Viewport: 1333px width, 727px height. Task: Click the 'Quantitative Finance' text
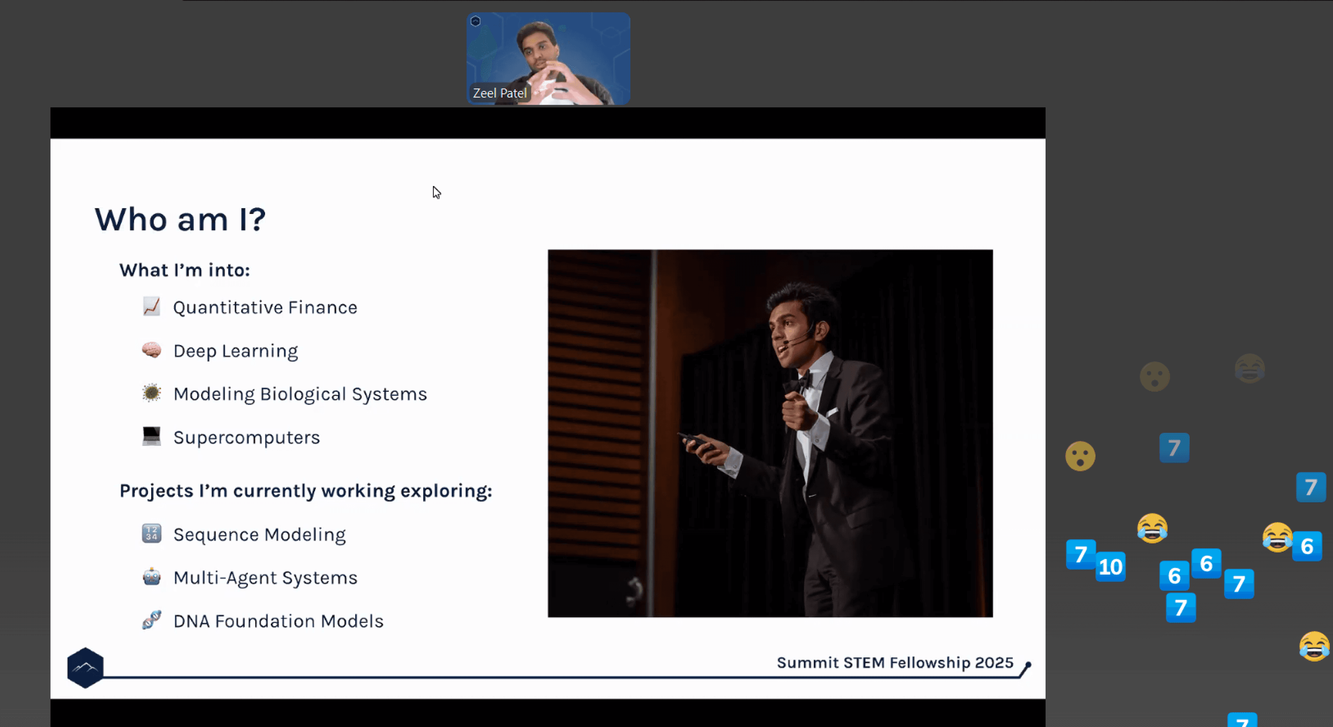click(265, 307)
